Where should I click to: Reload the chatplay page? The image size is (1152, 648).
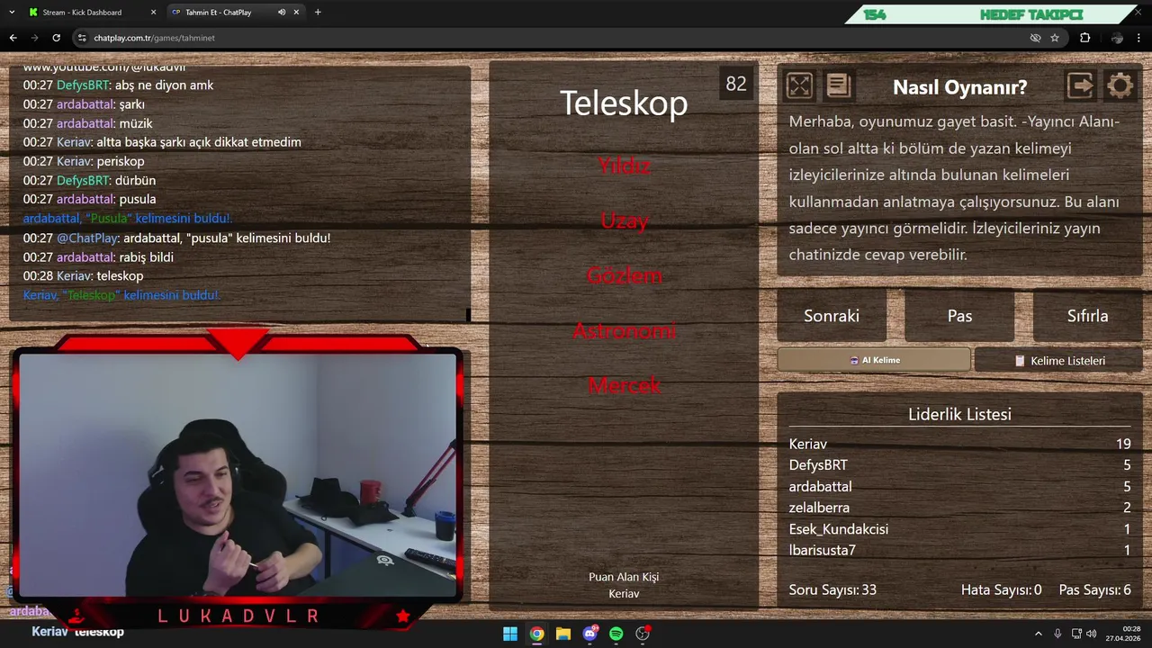(x=56, y=38)
